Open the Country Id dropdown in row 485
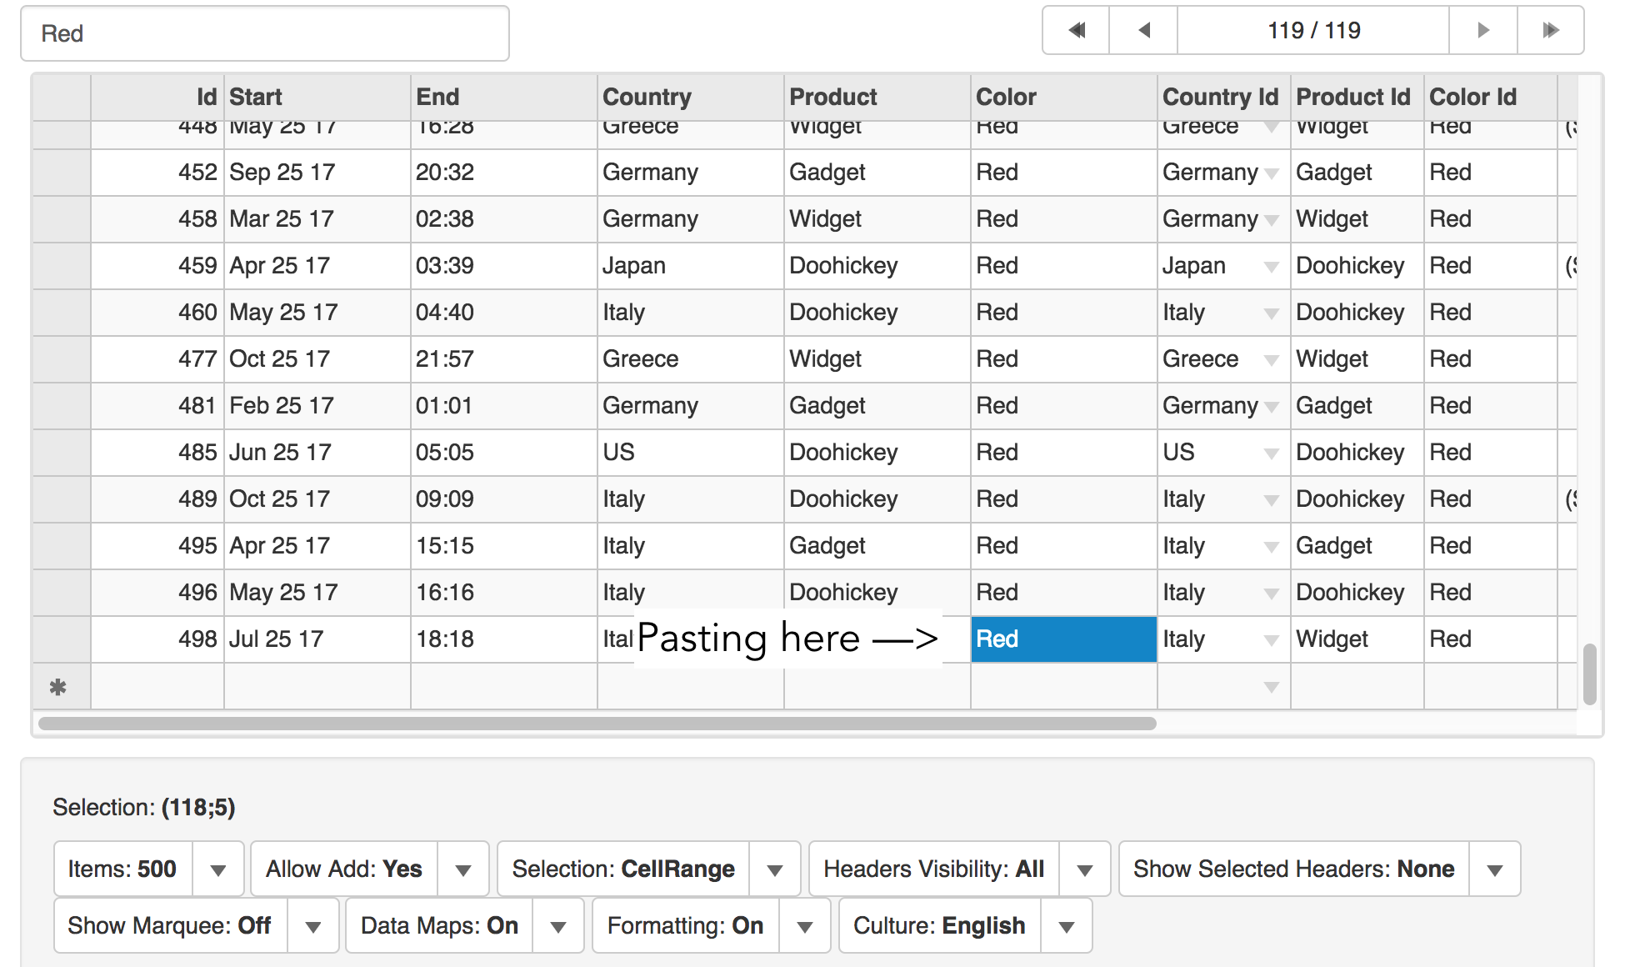Viewport: 1640px width, 967px height. click(x=1271, y=453)
